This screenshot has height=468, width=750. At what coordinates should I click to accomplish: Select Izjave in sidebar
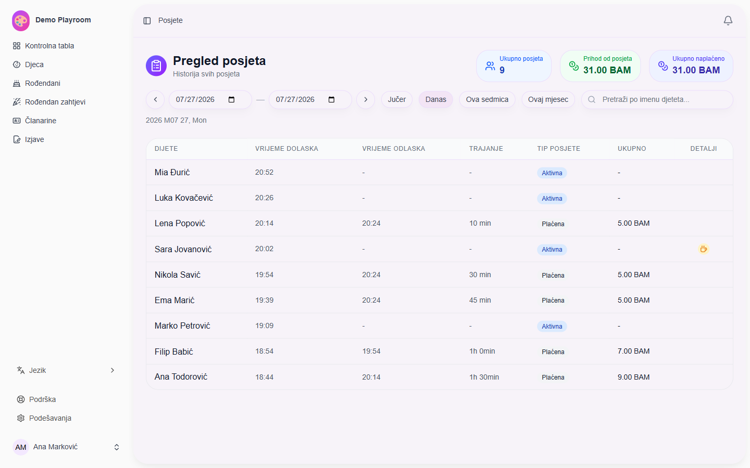tap(66, 139)
